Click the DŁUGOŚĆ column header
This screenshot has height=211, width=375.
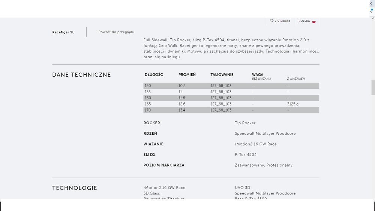coord(154,75)
